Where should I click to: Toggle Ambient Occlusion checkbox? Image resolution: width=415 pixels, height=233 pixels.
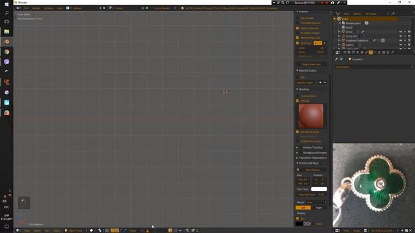(x=298, y=141)
